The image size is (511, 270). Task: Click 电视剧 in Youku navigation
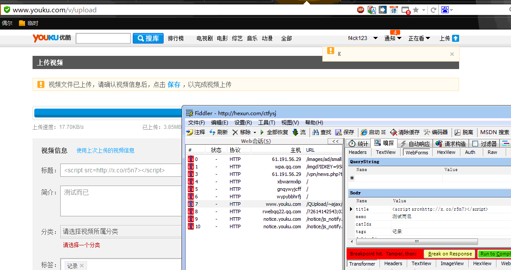coord(204,38)
